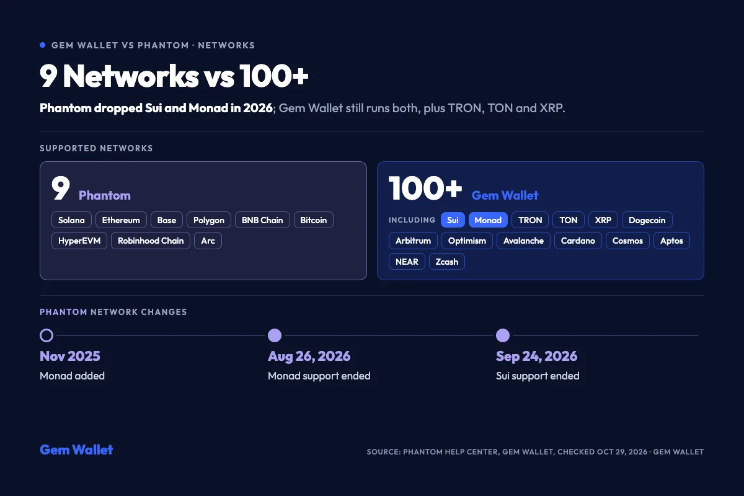Click the Sep 24, 2026 timeline dot
This screenshot has height=496, width=744.
point(503,335)
